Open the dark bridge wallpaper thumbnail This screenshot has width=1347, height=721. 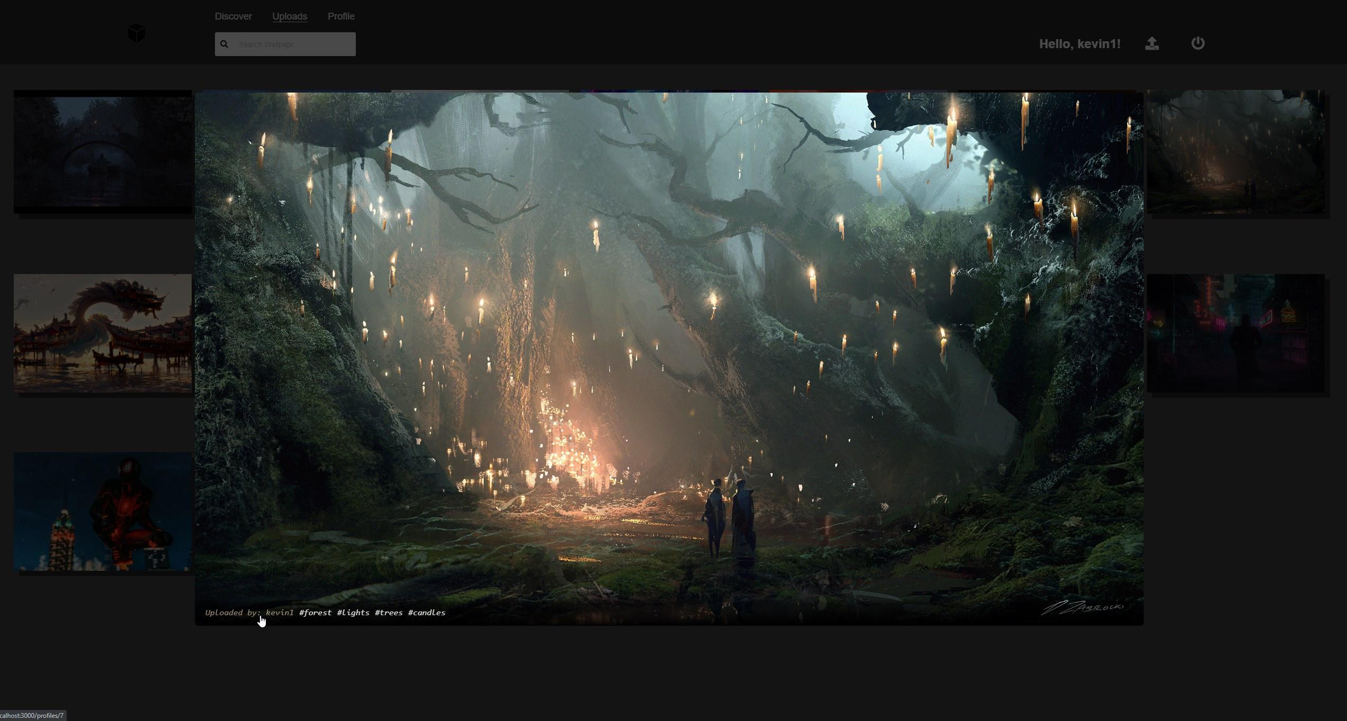pos(102,152)
